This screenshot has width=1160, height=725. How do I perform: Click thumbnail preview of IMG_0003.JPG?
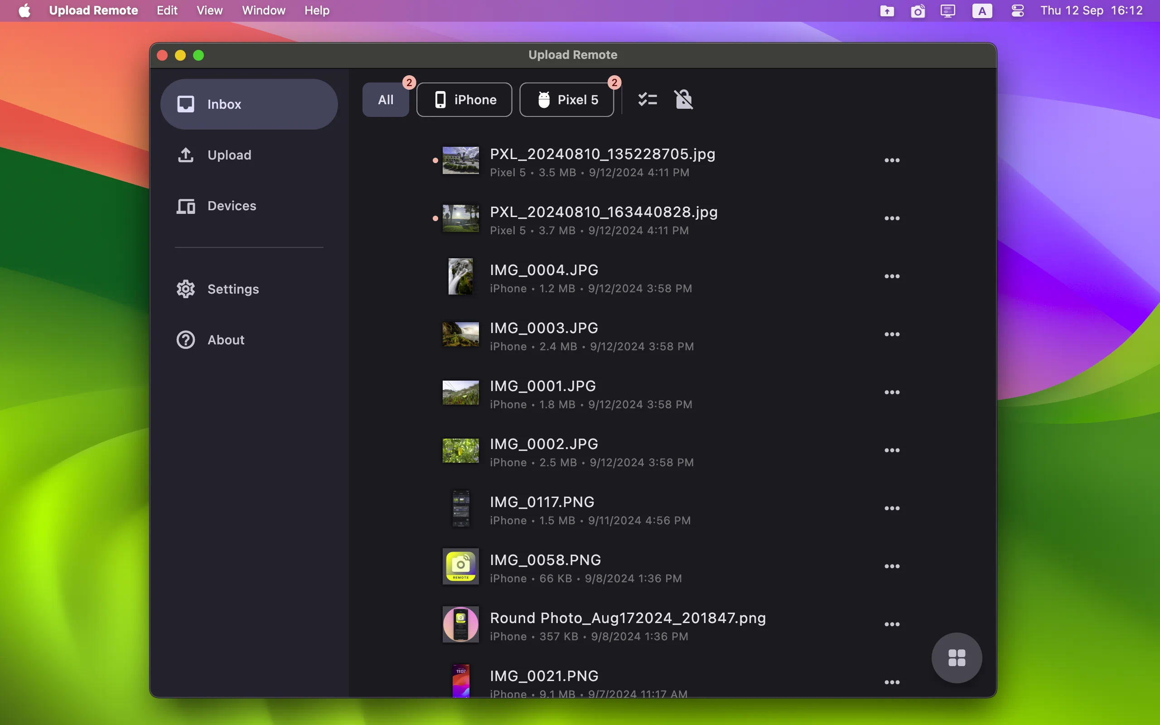tap(460, 334)
